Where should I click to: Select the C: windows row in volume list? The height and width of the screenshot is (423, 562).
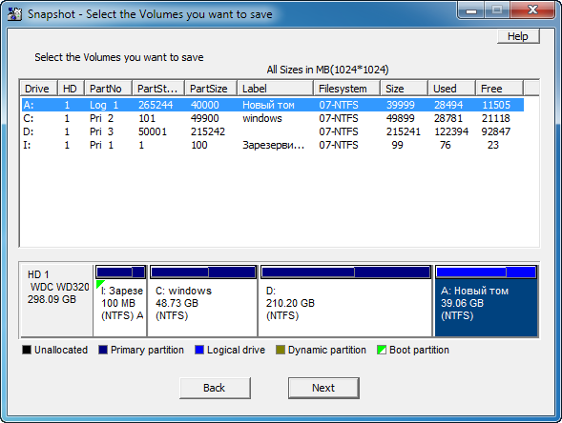pos(272,118)
